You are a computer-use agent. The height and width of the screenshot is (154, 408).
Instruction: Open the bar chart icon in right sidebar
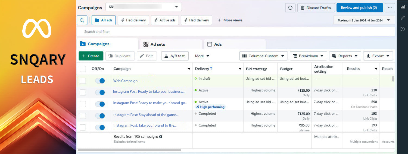tap(403, 7)
